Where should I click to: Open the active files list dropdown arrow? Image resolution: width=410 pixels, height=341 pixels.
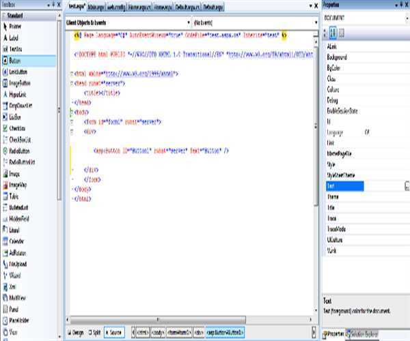click(310, 5)
